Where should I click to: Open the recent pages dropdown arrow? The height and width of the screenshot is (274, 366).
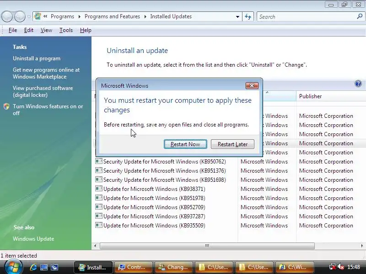(29, 17)
